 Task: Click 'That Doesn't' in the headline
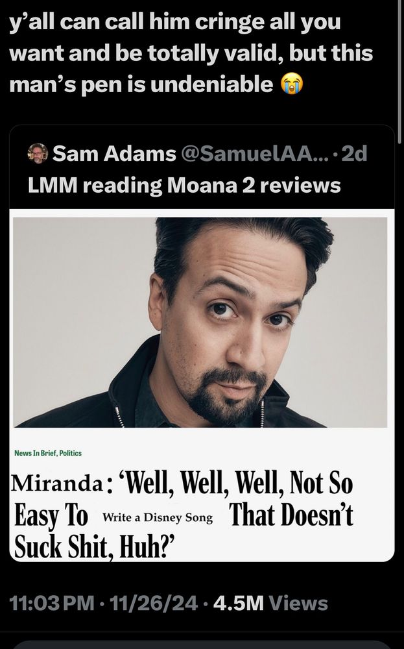[292, 515]
